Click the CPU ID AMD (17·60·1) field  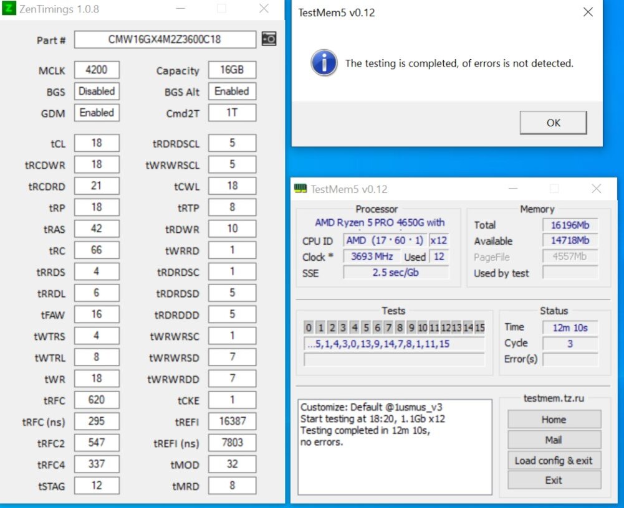[385, 240]
